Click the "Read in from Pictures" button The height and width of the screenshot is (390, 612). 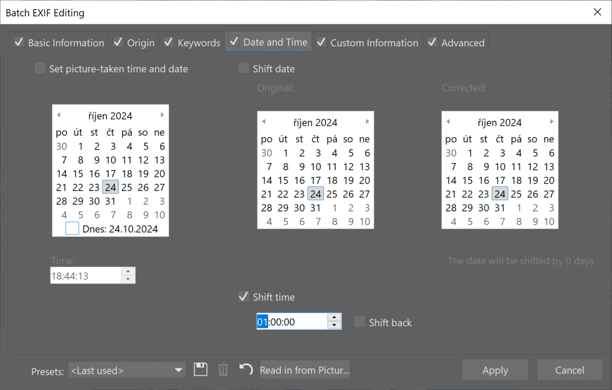click(305, 369)
